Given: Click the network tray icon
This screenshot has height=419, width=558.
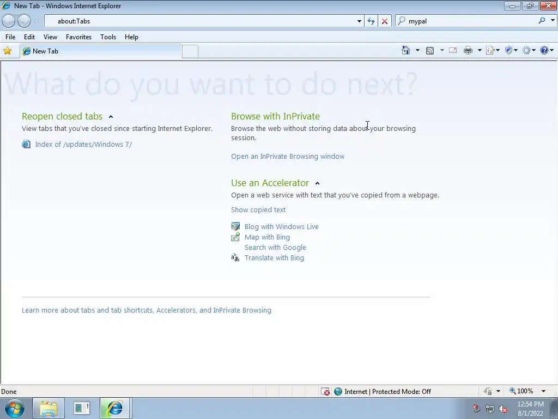Looking at the screenshot, I should tap(490, 409).
